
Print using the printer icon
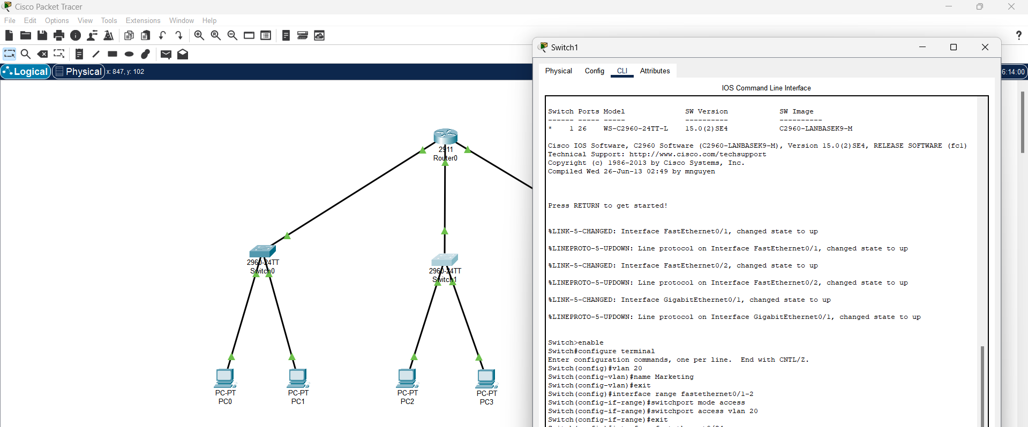[x=59, y=35]
